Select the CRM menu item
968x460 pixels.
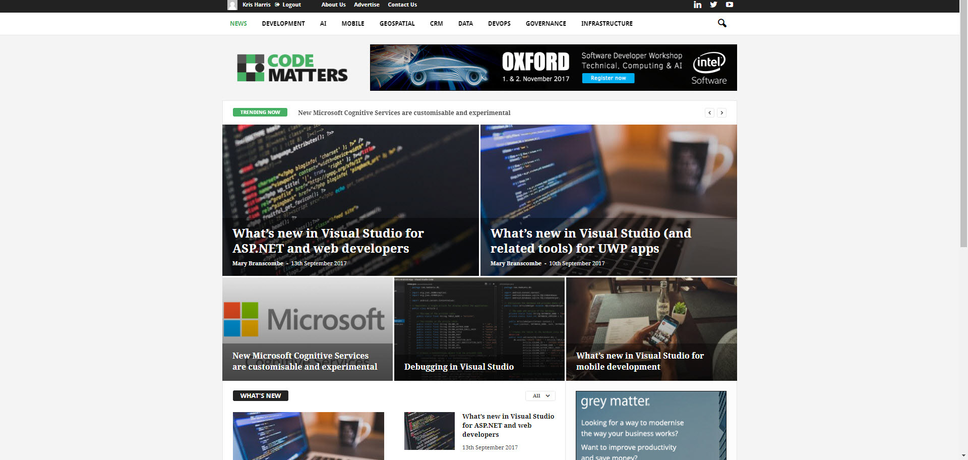437,24
